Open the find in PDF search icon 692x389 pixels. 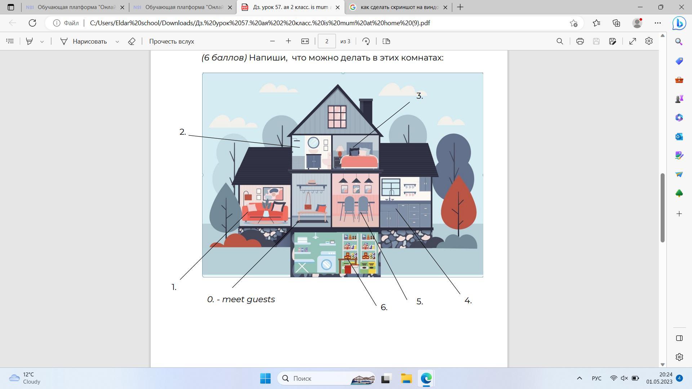point(560,41)
